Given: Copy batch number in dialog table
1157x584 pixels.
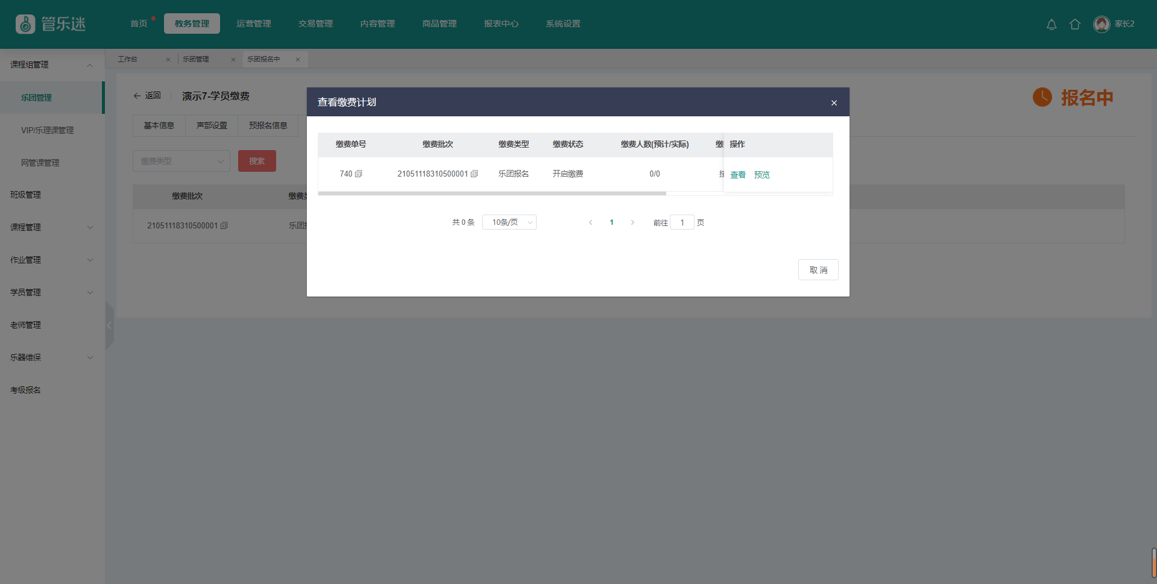Looking at the screenshot, I should [x=474, y=174].
